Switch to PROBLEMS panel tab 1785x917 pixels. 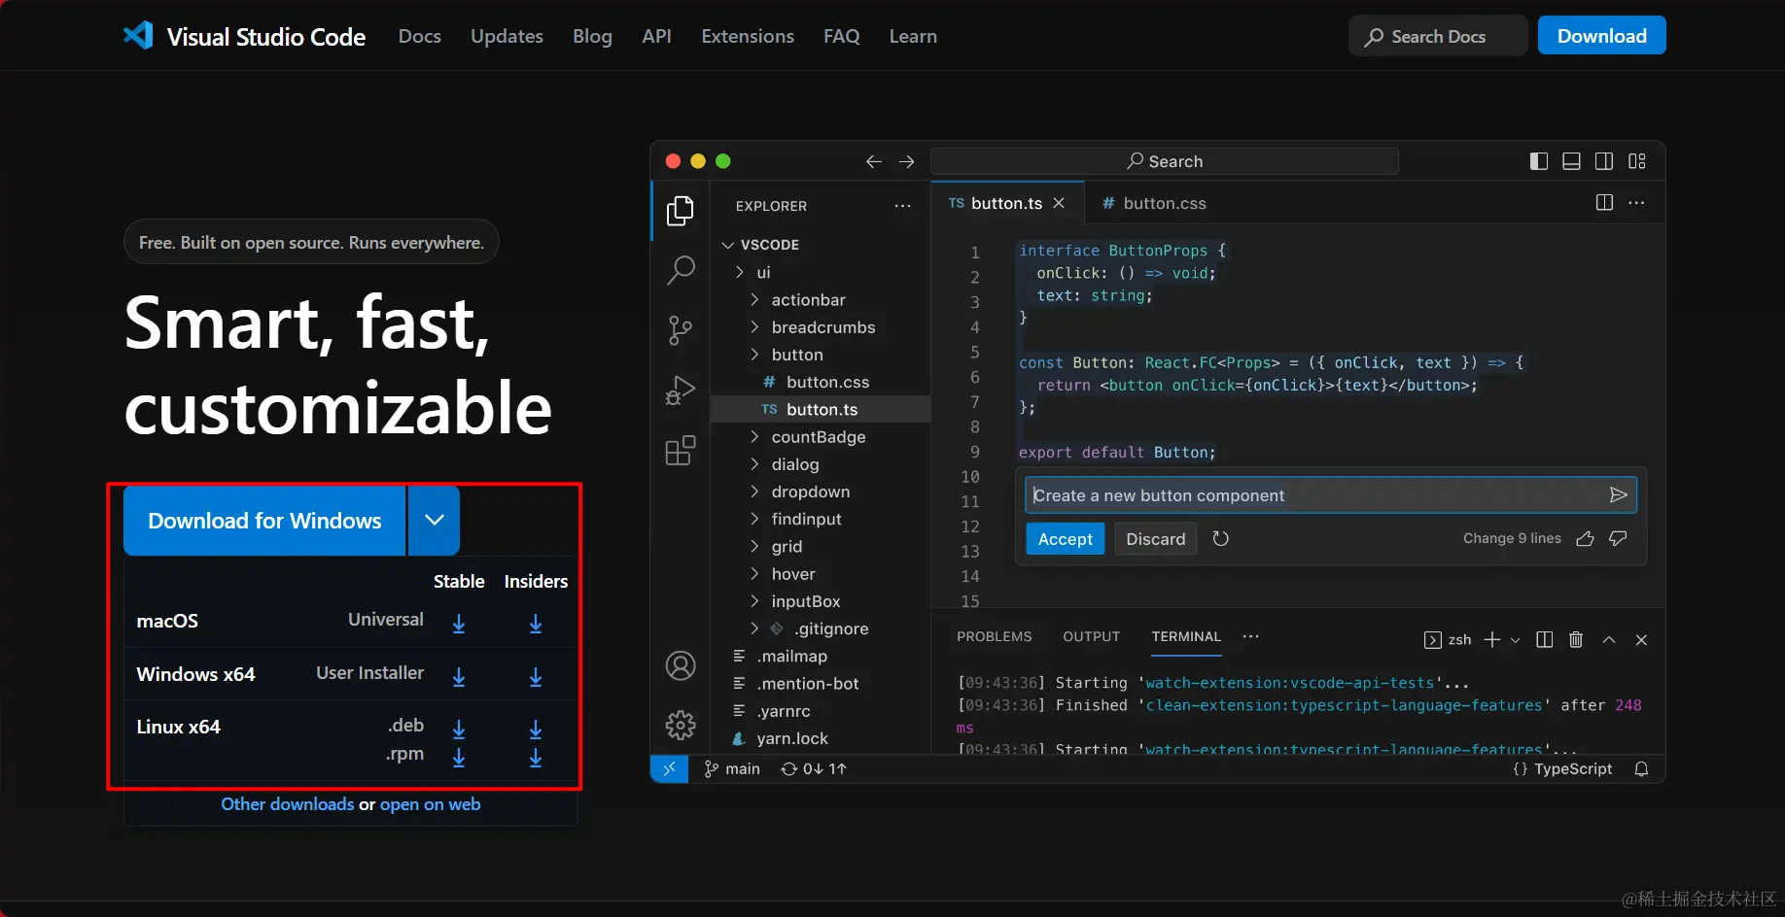[x=994, y=636]
